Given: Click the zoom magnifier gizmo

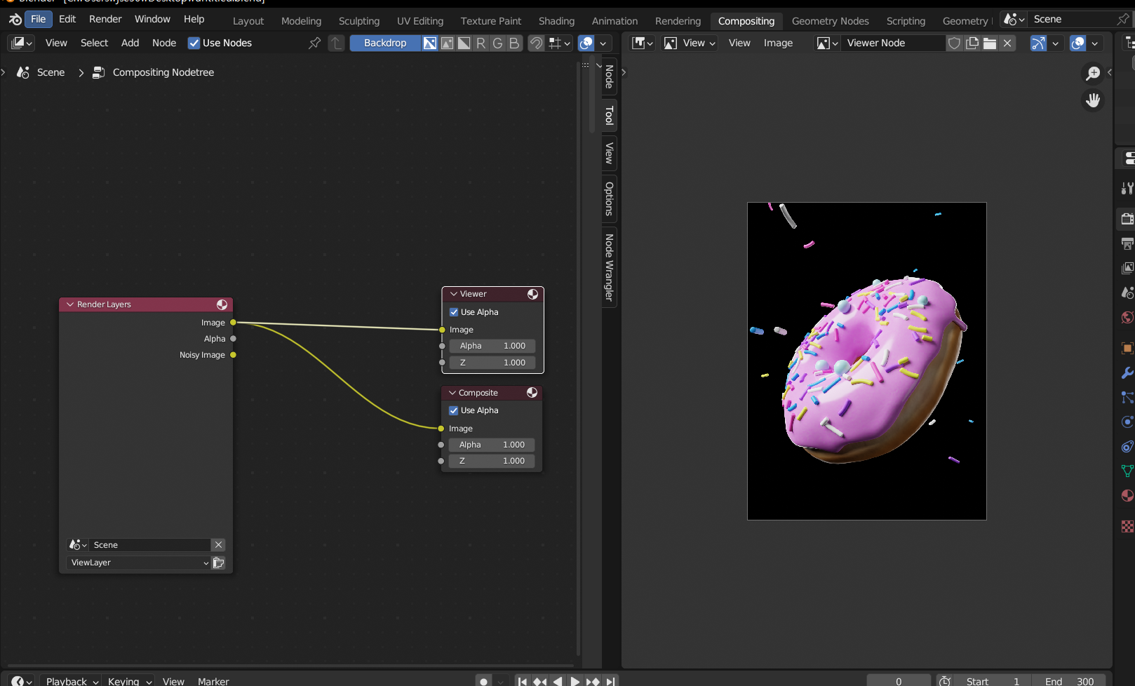Looking at the screenshot, I should tap(1093, 73).
